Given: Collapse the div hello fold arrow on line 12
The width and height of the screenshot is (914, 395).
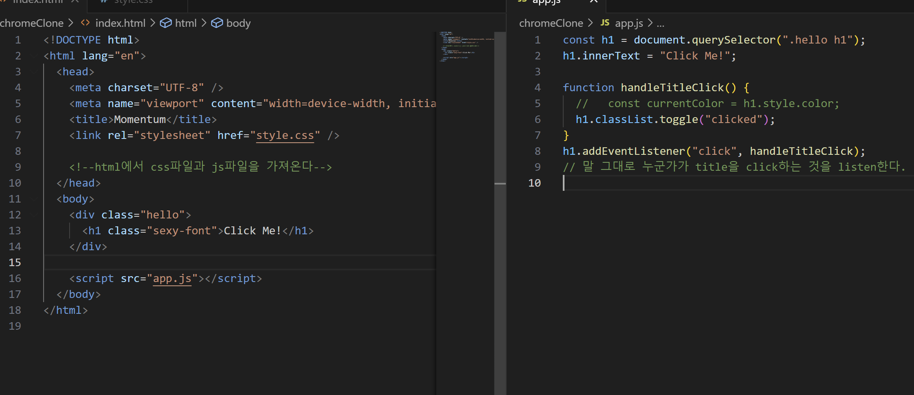Looking at the screenshot, I should 34,215.
